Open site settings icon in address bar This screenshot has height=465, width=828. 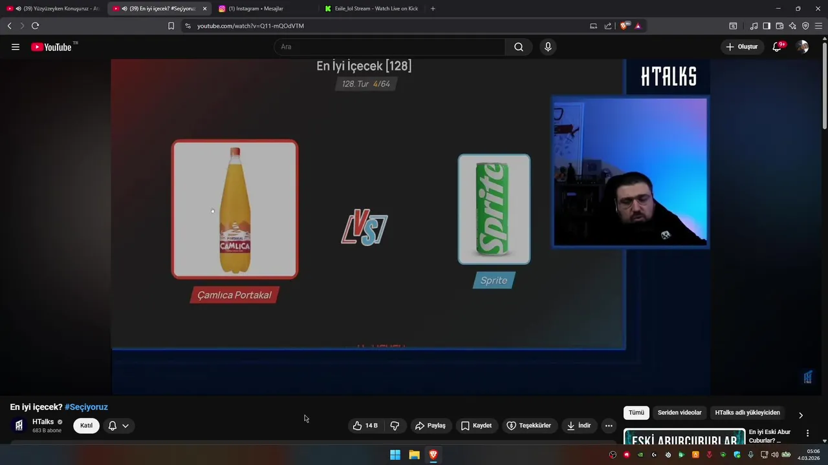click(x=188, y=26)
